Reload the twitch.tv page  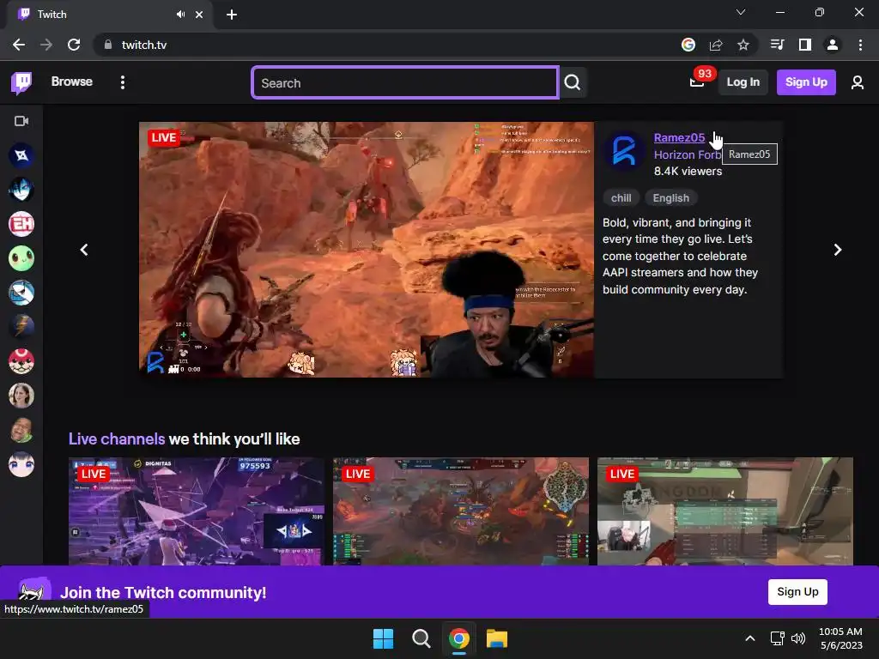(x=74, y=45)
